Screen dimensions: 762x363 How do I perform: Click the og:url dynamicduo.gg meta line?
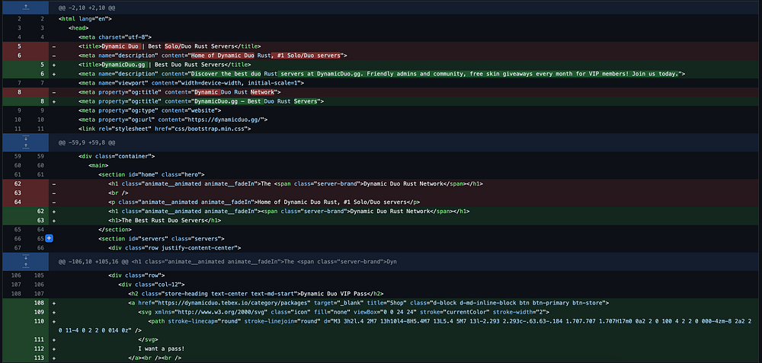click(173, 120)
